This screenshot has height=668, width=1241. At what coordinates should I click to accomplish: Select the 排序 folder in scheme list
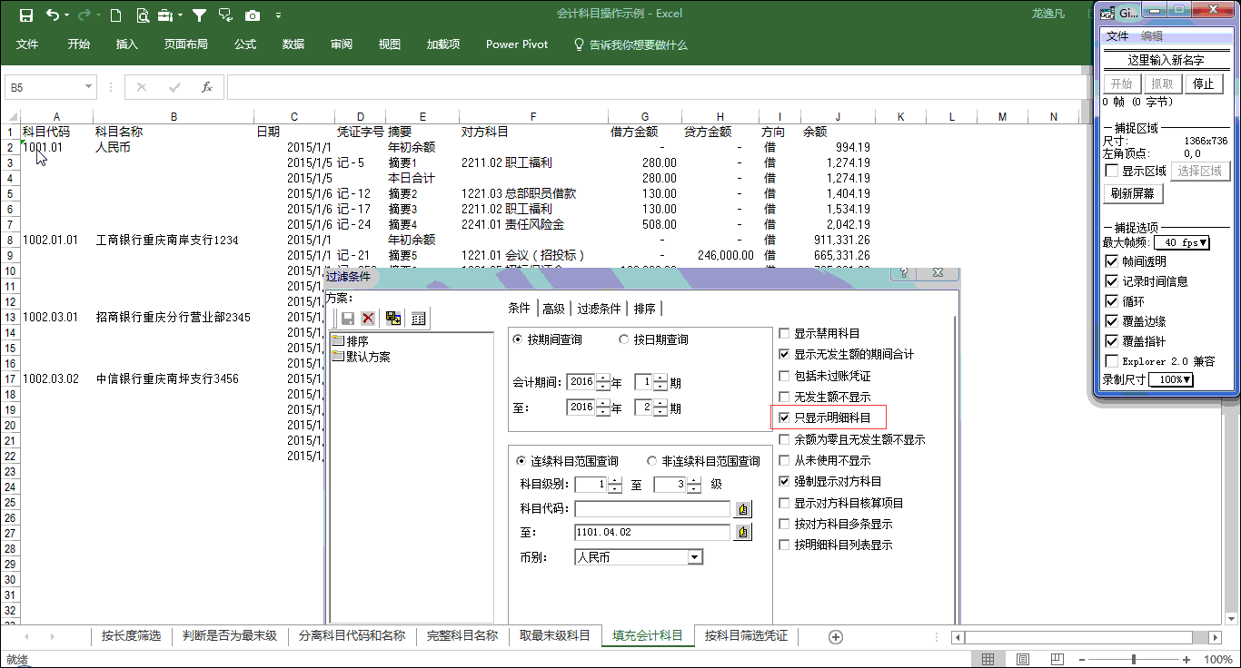pyautogui.click(x=351, y=341)
